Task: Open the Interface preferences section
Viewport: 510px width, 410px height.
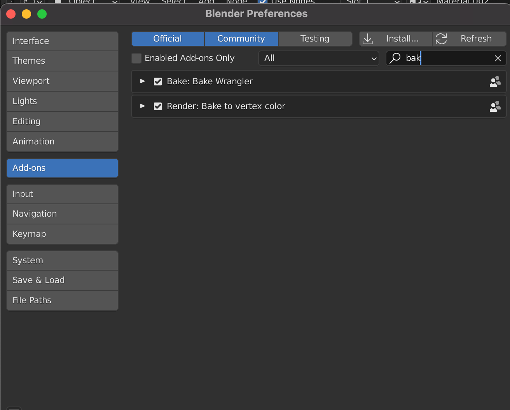Action: 62,41
